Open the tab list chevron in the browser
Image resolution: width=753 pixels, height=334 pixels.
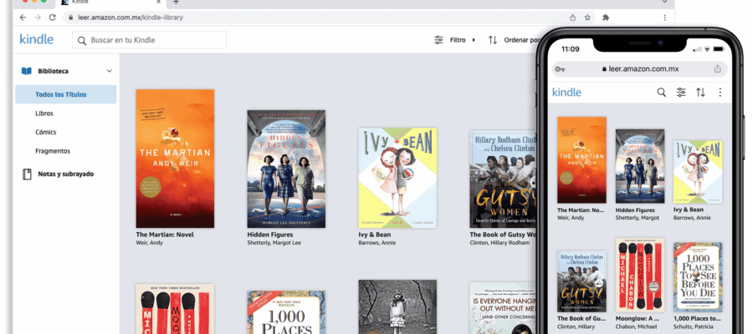pos(664,2)
